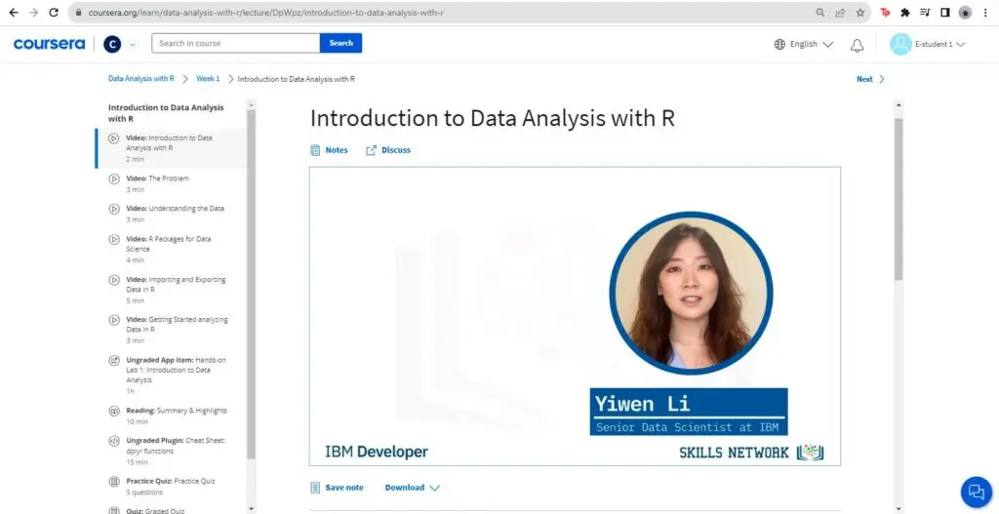Open the Discuss link
This screenshot has width=999, height=514.
(x=388, y=150)
